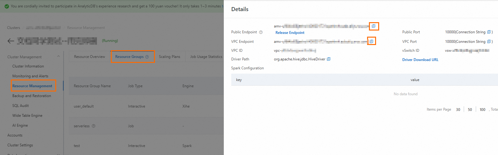The width and height of the screenshot is (498, 155).
Task: Copy the VPC Endpoint address
Action: [x=371, y=41]
